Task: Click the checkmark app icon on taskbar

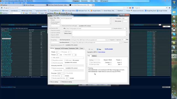Action: 174,56
